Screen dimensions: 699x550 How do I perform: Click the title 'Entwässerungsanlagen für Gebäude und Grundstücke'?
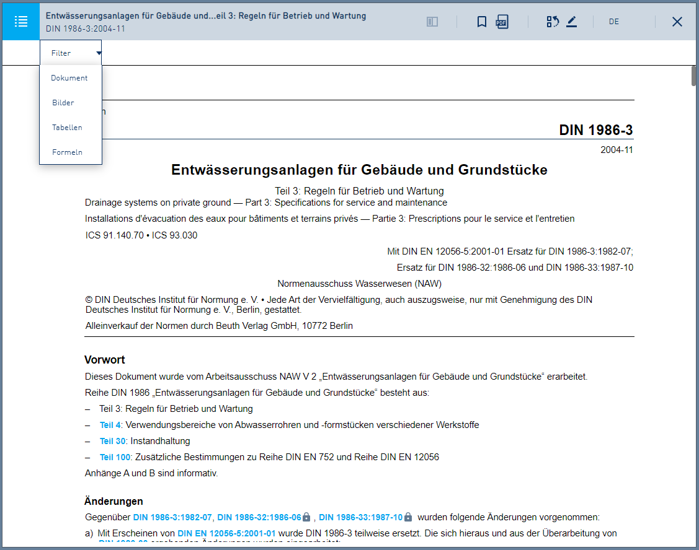359,170
